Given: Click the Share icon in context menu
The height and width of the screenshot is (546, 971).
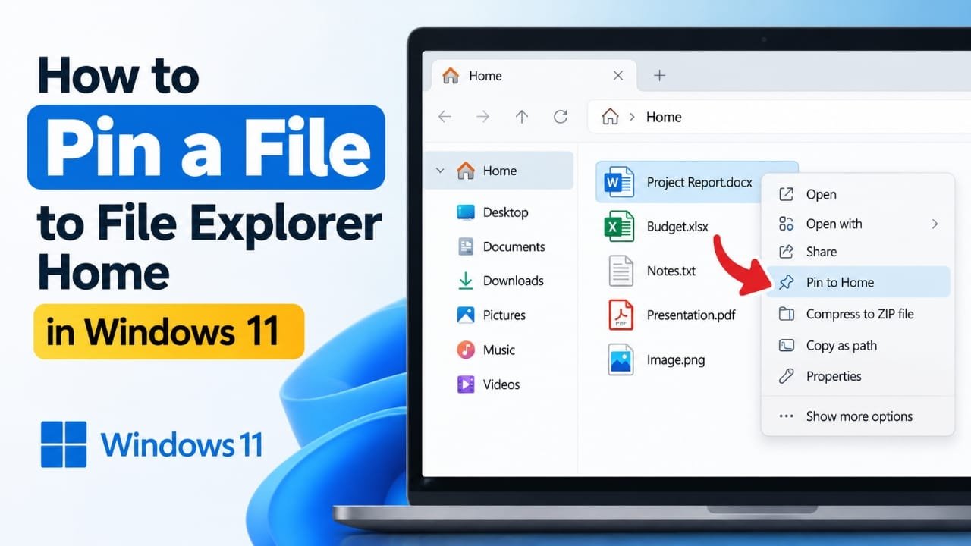Looking at the screenshot, I should click(786, 252).
